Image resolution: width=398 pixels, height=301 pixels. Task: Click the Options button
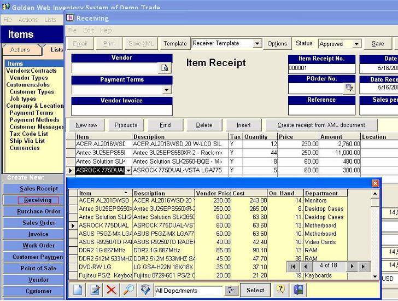click(x=277, y=43)
